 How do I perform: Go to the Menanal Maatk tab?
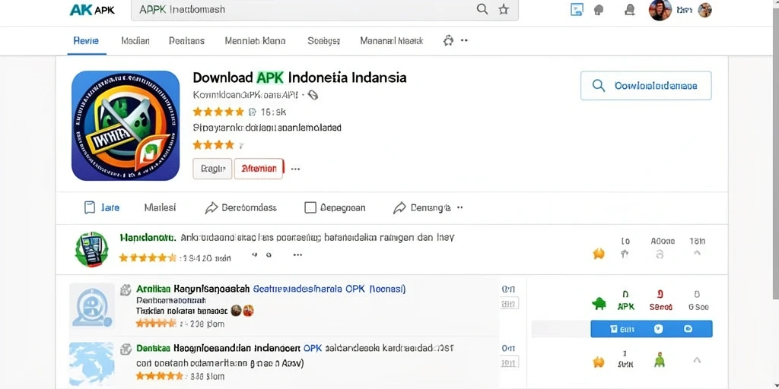coord(392,41)
